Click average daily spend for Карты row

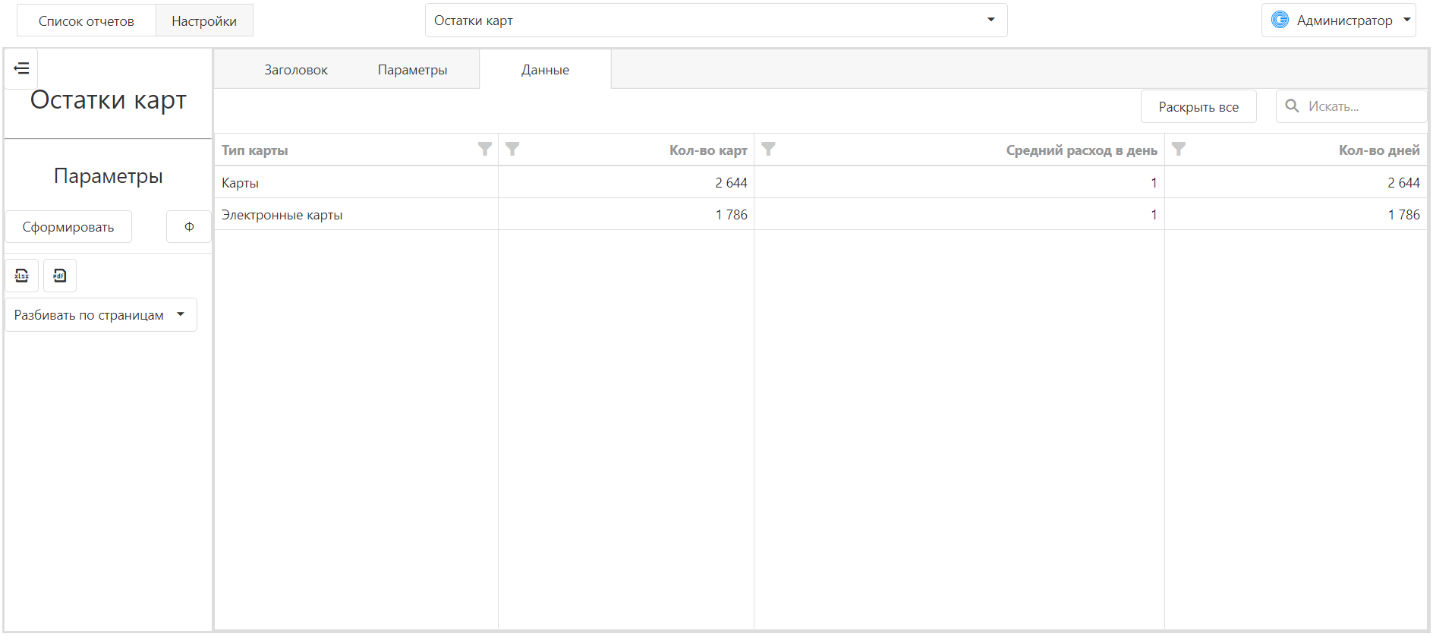(1154, 183)
